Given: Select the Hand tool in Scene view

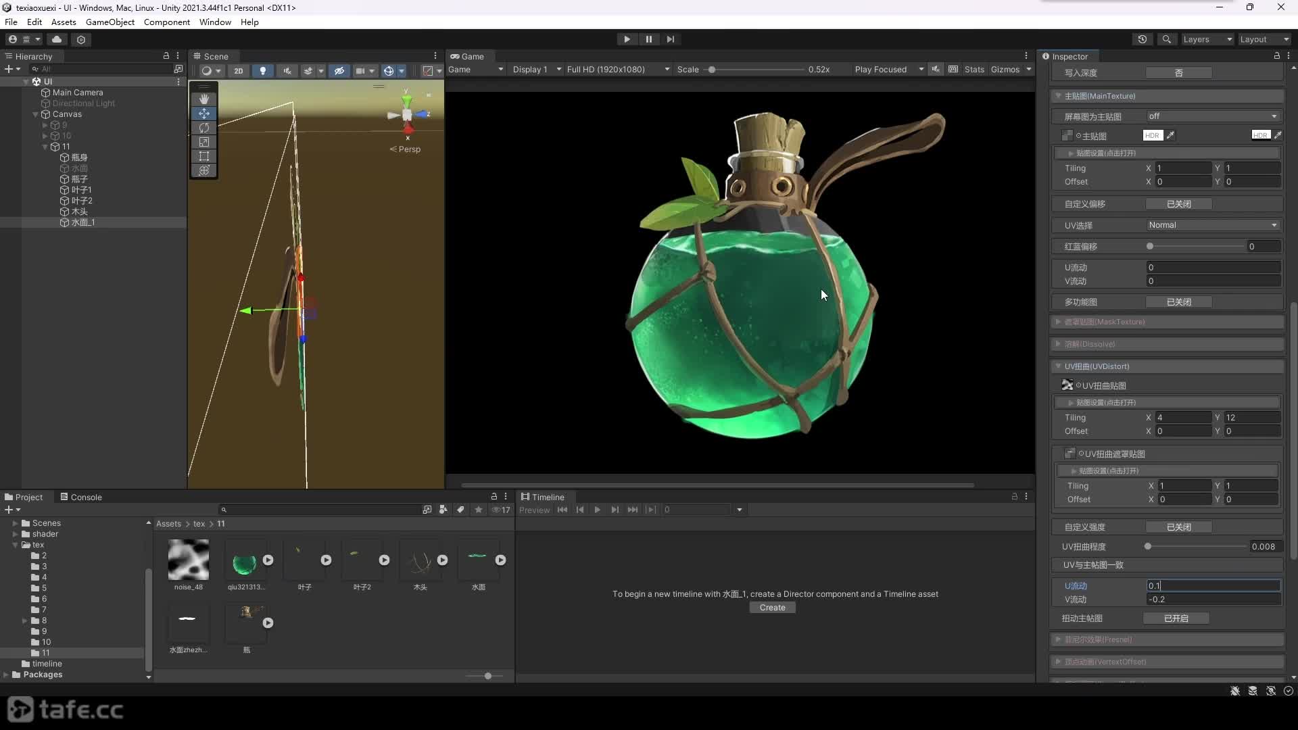Looking at the screenshot, I should pyautogui.click(x=204, y=99).
